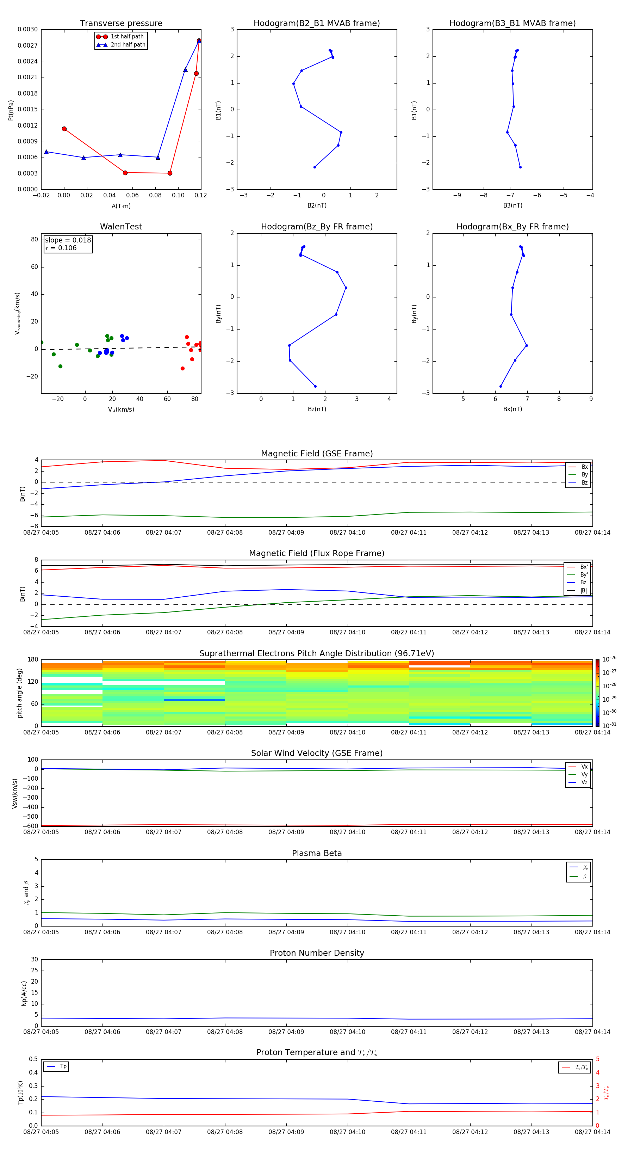The image size is (634, 1163).
Task: Click the 'Vy' legend entry
Action: (578, 775)
